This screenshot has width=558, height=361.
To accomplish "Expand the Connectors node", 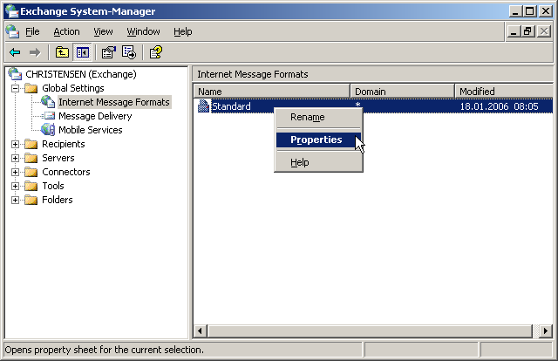I will (x=16, y=172).
